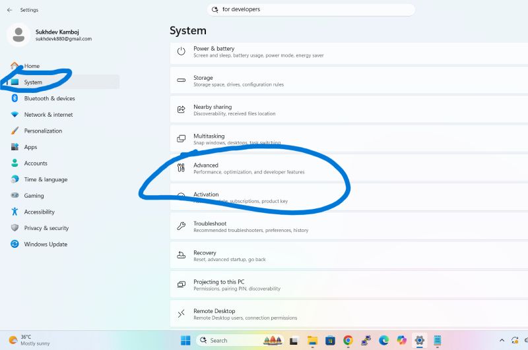Click the settings search box containing 'for developers'
Screen dimensions: 528x350
[x=311, y=9]
